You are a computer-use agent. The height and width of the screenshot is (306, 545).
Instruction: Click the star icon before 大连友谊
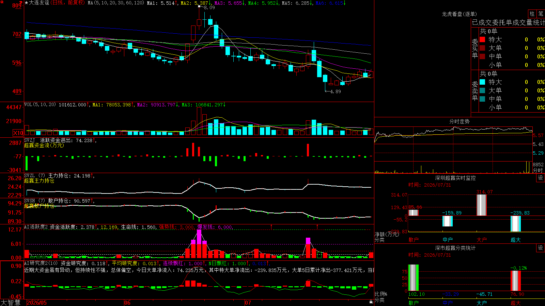pyautogui.click(x=26, y=3)
